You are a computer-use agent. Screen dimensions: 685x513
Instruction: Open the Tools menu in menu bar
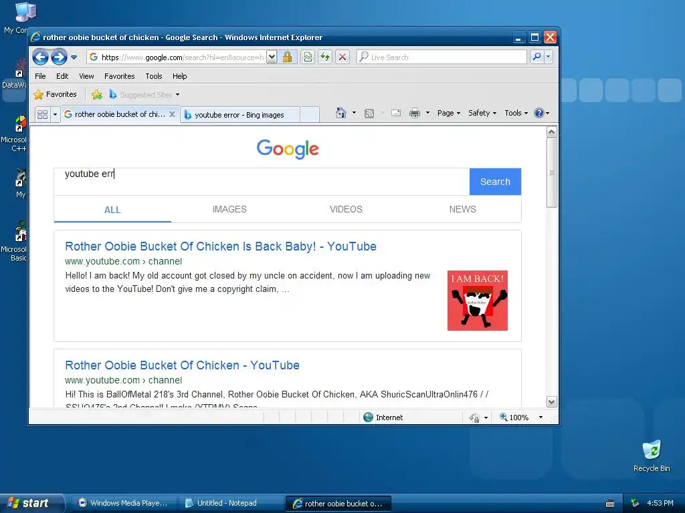click(154, 76)
